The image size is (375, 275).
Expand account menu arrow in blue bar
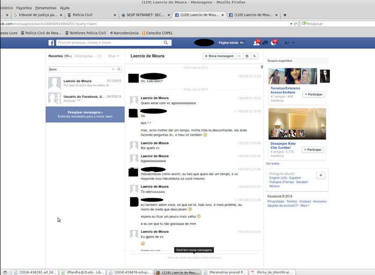coord(293,43)
